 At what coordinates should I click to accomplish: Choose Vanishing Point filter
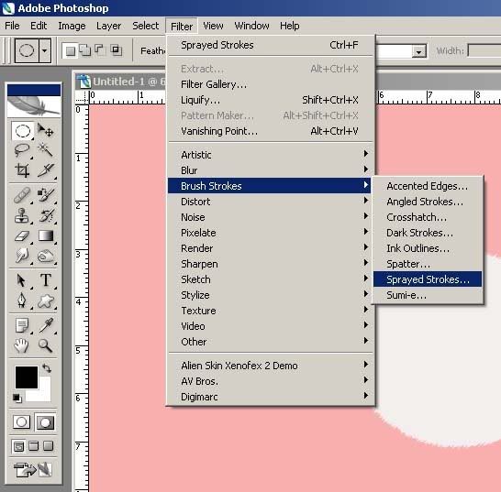pyautogui.click(x=270, y=131)
